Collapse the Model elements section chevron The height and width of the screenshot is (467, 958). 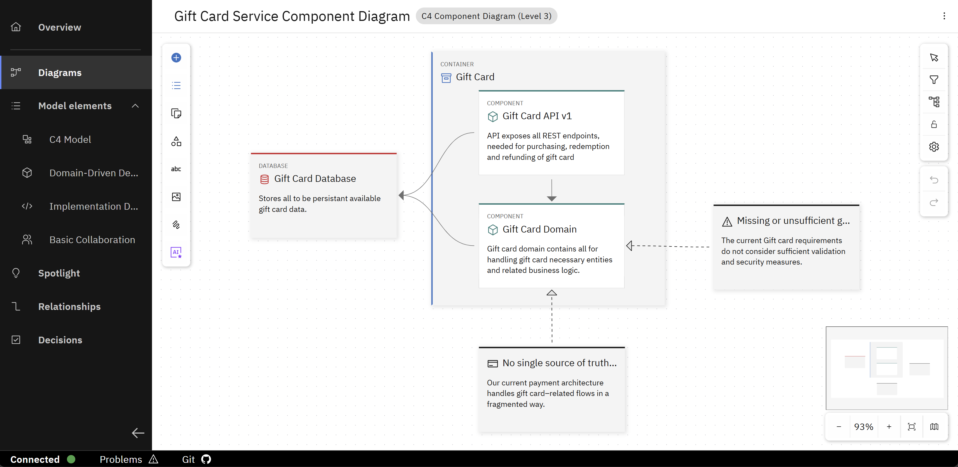pos(135,106)
